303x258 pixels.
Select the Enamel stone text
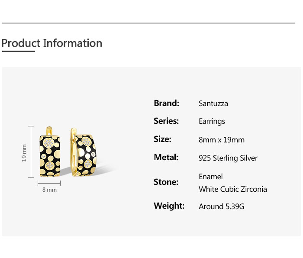pos(211,177)
